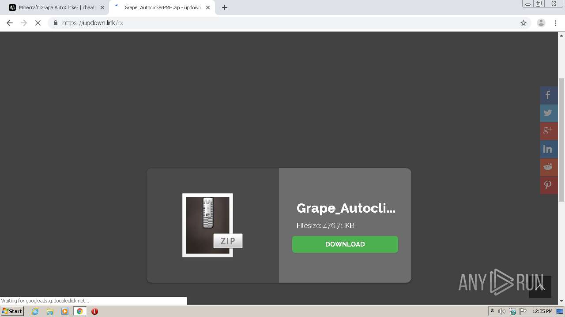Image resolution: width=565 pixels, height=317 pixels.
Task: Click the back-to-top arrow button
Action: (x=540, y=287)
